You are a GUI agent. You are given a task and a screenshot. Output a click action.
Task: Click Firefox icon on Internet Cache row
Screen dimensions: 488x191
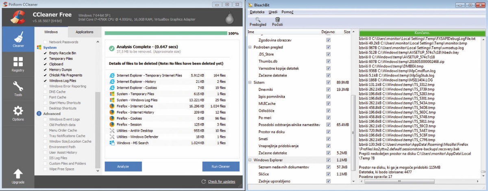pos(112,106)
